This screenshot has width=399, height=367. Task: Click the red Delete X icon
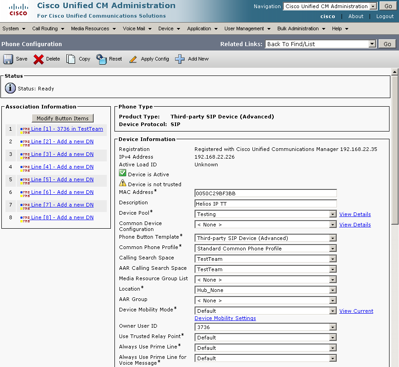tap(39, 59)
